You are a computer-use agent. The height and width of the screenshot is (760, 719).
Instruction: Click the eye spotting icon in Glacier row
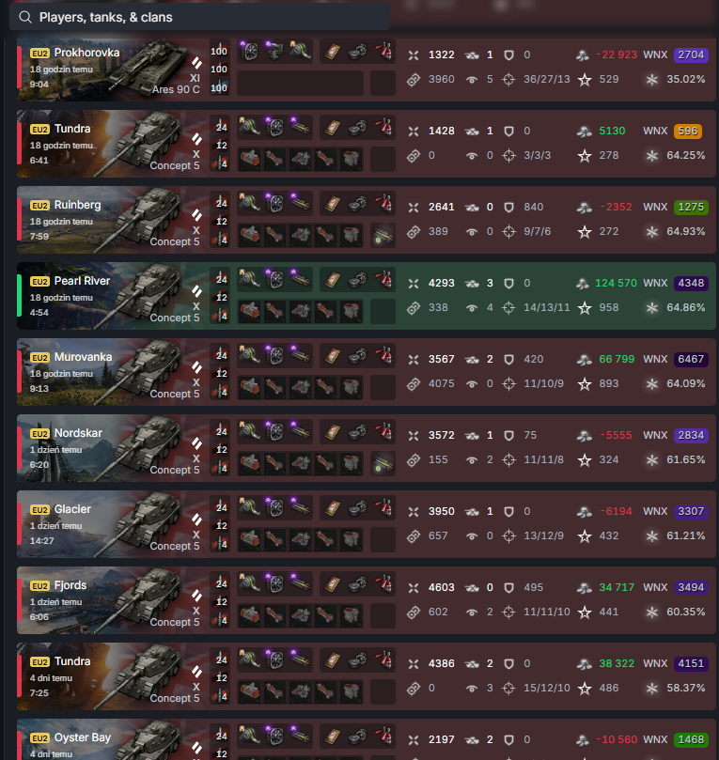click(x=471, y=536)
